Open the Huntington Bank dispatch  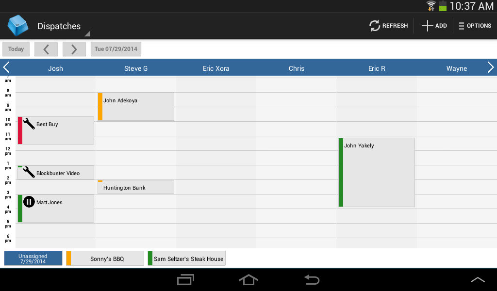pyautogui.click(x=136, y=187)
